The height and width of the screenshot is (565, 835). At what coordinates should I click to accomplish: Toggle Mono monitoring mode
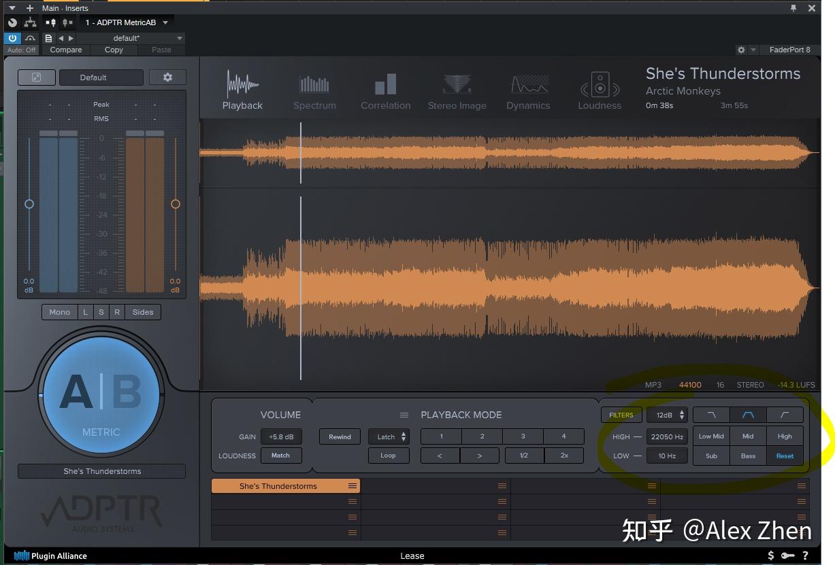59,312
